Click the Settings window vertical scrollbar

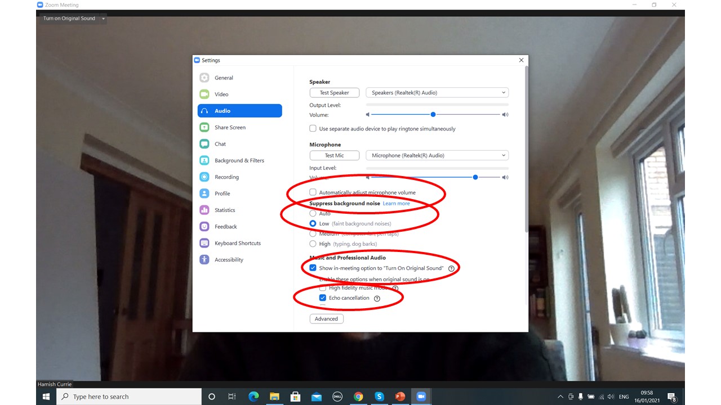tap(526, 149)
